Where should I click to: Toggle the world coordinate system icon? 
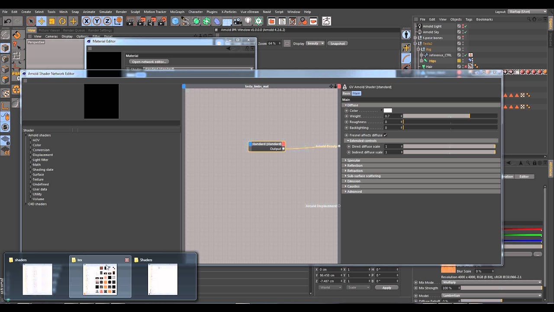[x=118, y=21]
